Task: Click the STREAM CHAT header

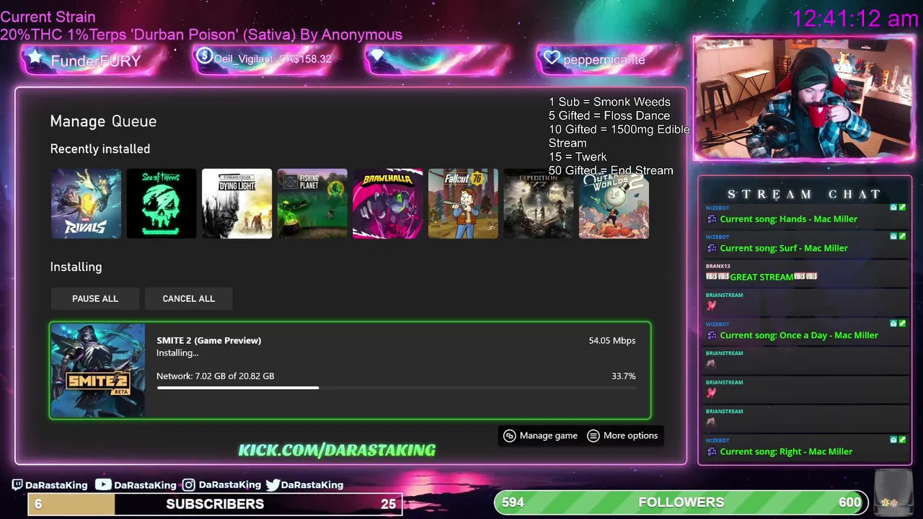Action: [x=805, y=194]
